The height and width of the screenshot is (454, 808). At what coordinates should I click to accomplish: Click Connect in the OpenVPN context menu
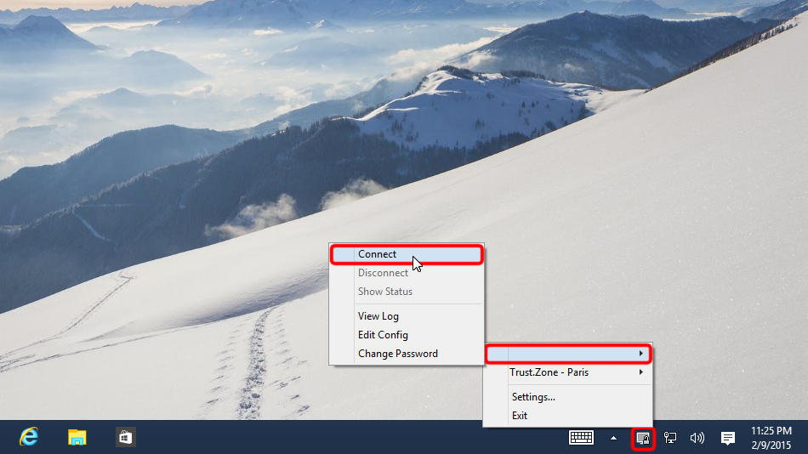[378, 254]
